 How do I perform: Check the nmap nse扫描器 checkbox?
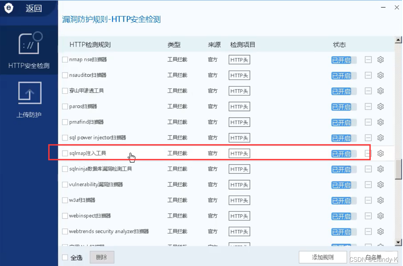pos(65,60)
